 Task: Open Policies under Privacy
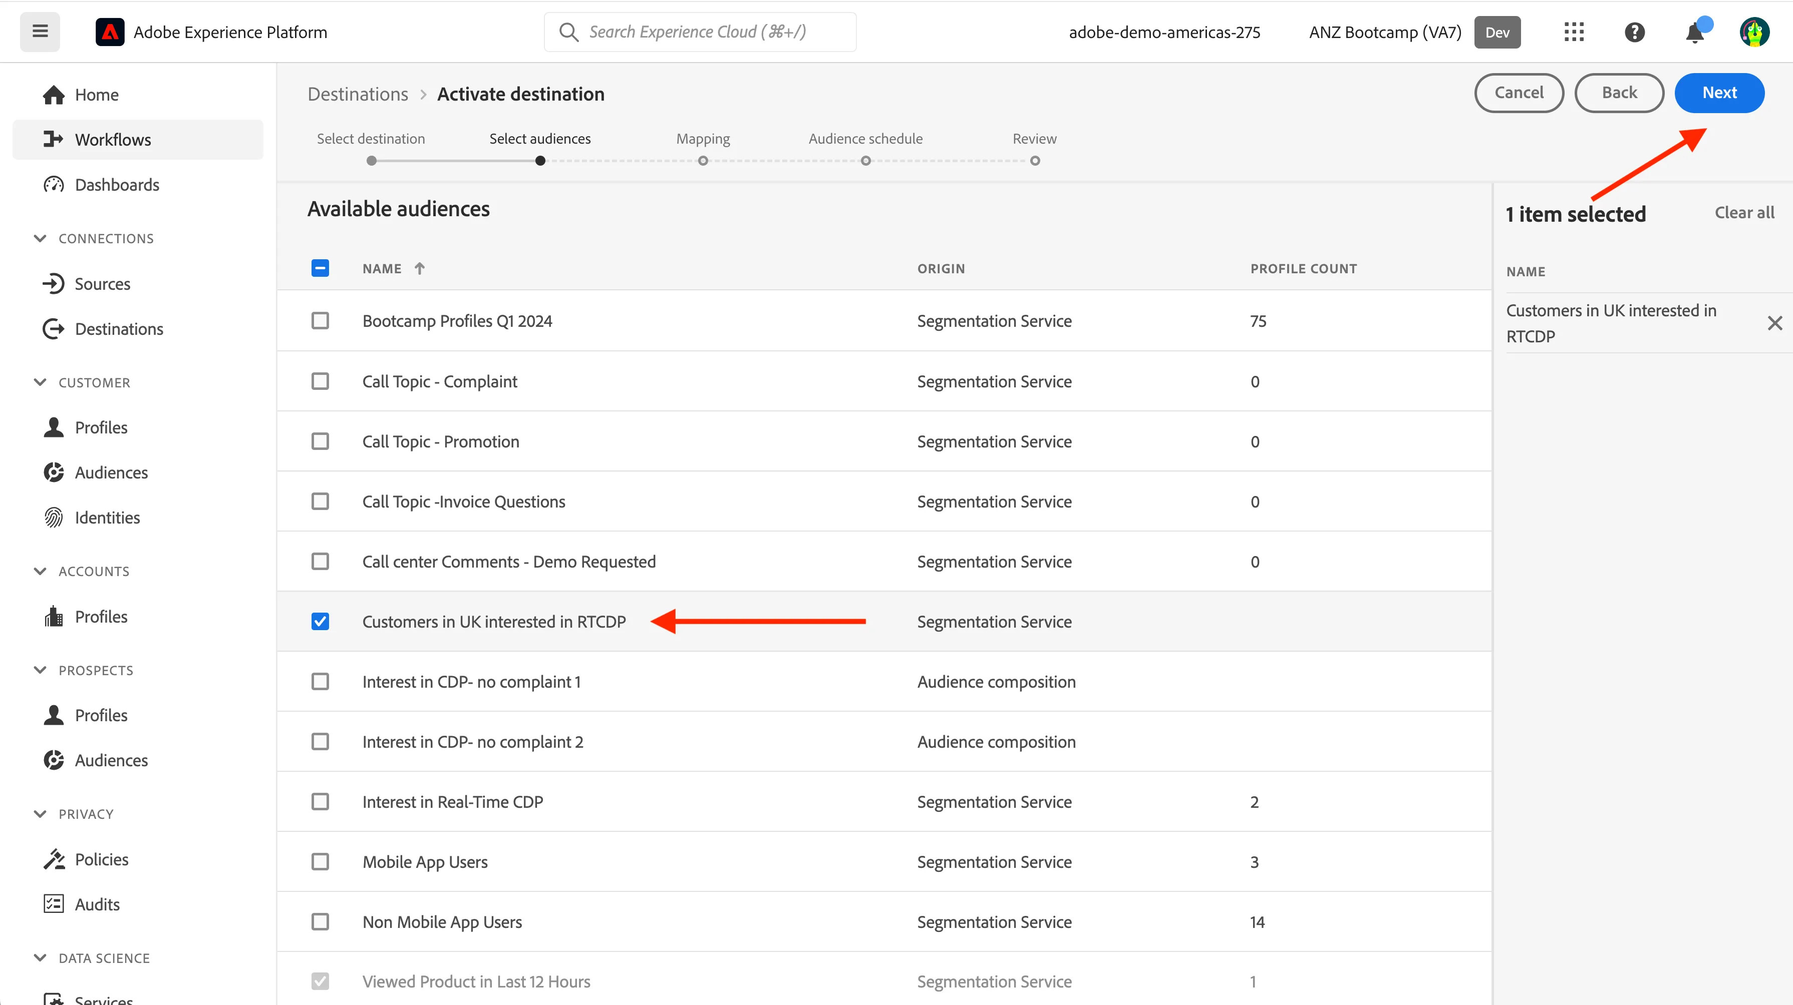click(x=138, y=859)
